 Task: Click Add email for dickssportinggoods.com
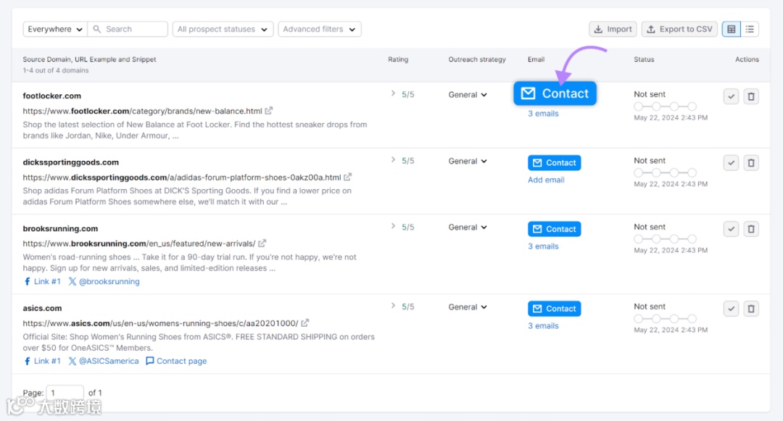click(x=546, y=180)
